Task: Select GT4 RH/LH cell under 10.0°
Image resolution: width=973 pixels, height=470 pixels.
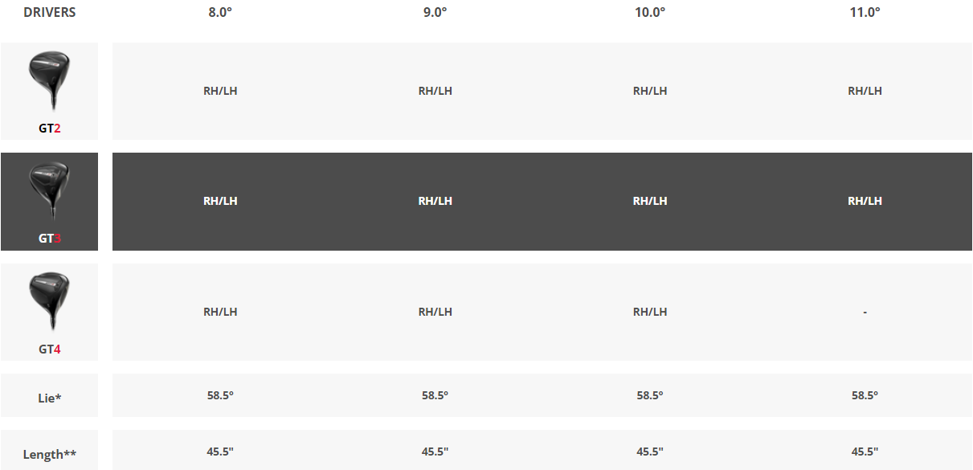Action: click(650, 312)
